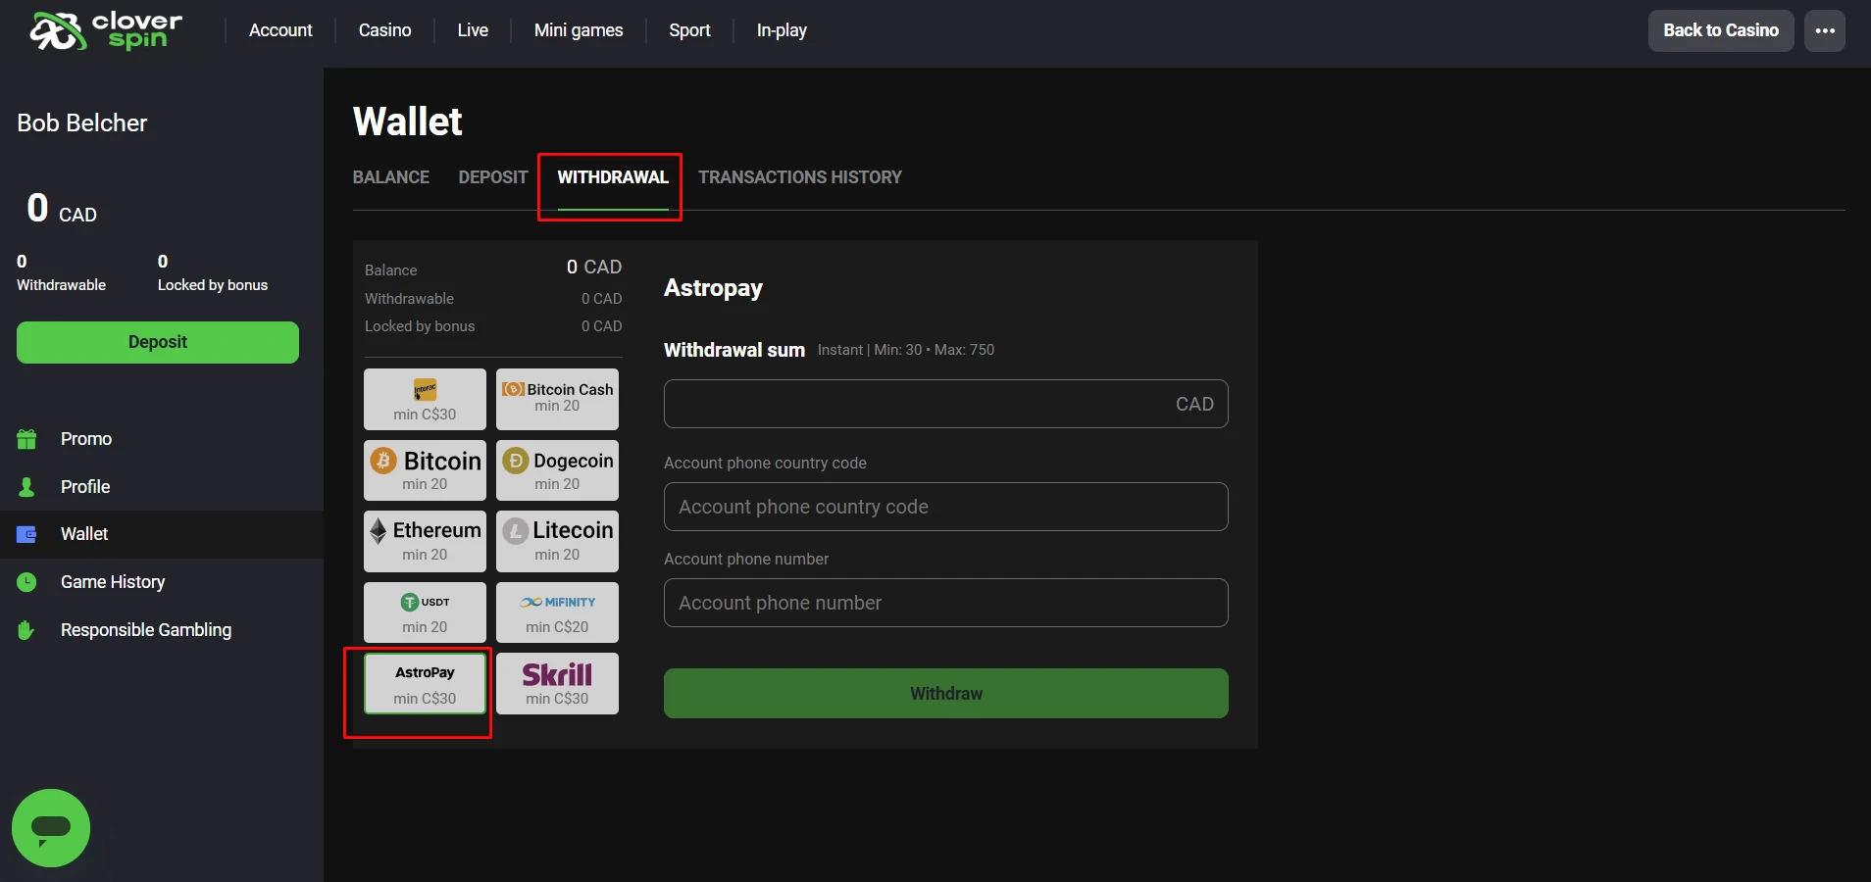1871x882 pixels.
Task: Select Interac payment method tile
Action: [x=425, y=399]
